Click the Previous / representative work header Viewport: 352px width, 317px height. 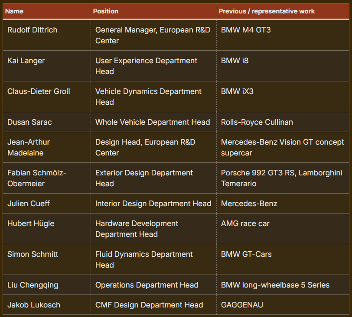(x=283, y=11)
